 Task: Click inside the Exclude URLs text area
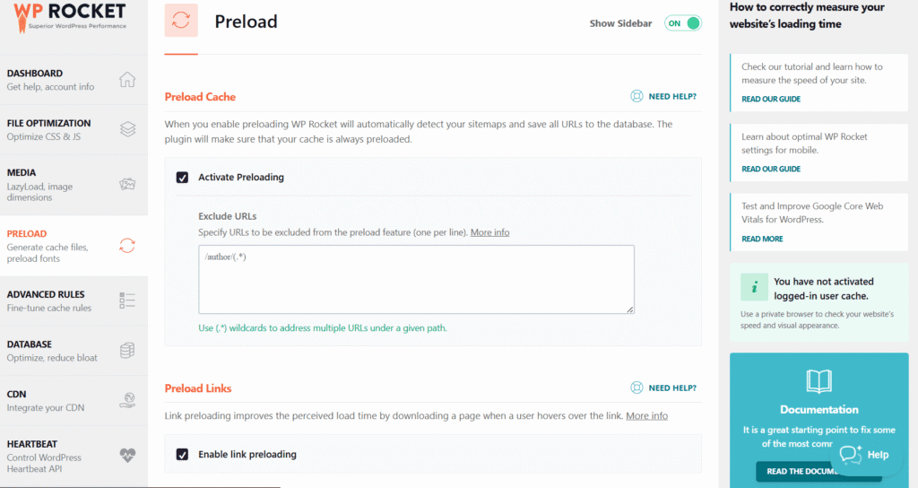pos(416,280)
